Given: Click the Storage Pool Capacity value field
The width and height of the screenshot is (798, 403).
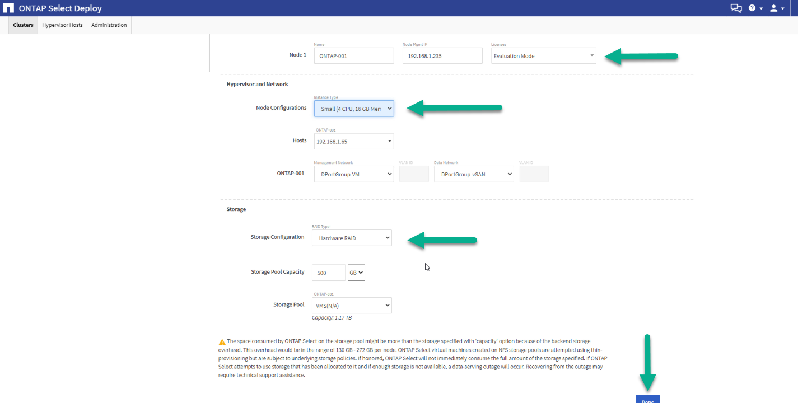Looking at the screenshot, I should click(329, 273).
